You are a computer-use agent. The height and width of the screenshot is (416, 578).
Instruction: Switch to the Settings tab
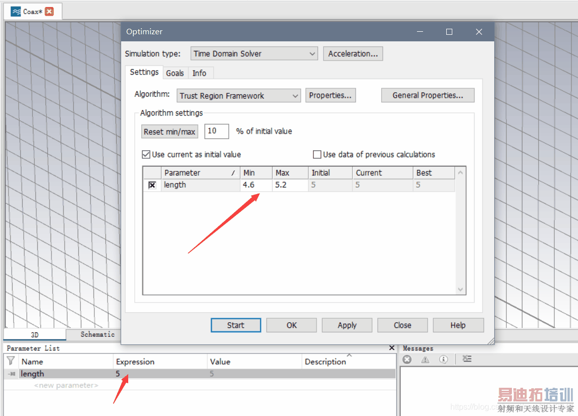(x=144, y=72)
